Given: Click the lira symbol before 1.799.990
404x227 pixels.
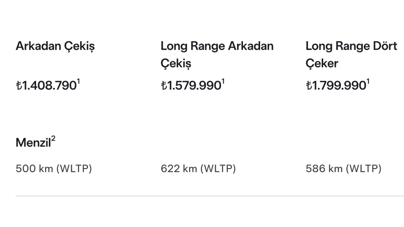Looking at the screenshot, I should pyautogui.click(x=308, y=86).
